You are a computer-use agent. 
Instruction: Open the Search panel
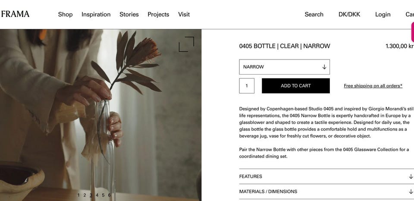tap(314, 14)
